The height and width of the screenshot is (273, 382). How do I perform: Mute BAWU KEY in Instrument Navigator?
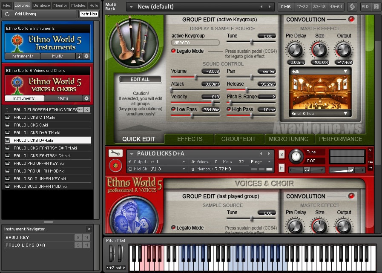click(x=86, y=237)
